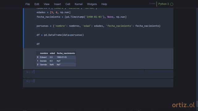Open the Edit menu
Image resolution: width=198 pixels, height=111 pixels.
37,4
